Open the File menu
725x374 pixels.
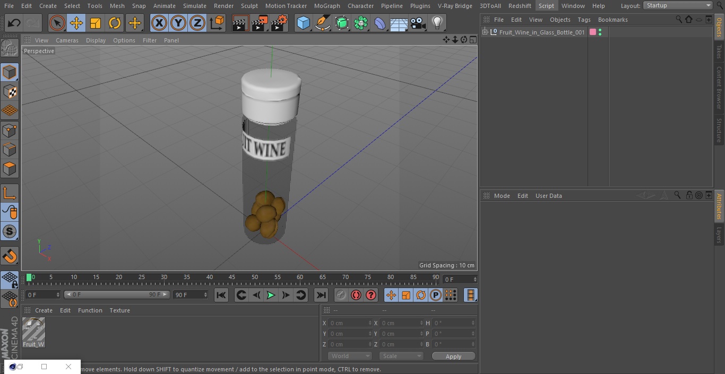point(9,5)
